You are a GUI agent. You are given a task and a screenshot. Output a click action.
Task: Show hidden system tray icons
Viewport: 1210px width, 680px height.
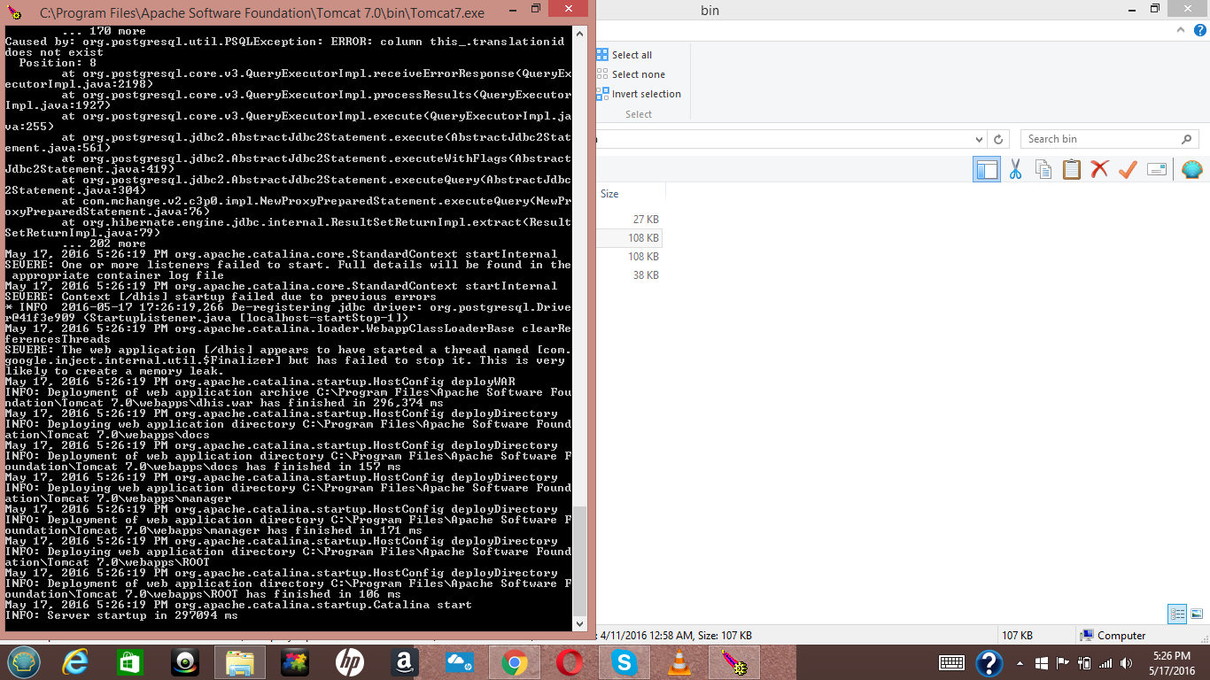[1020, 662]
